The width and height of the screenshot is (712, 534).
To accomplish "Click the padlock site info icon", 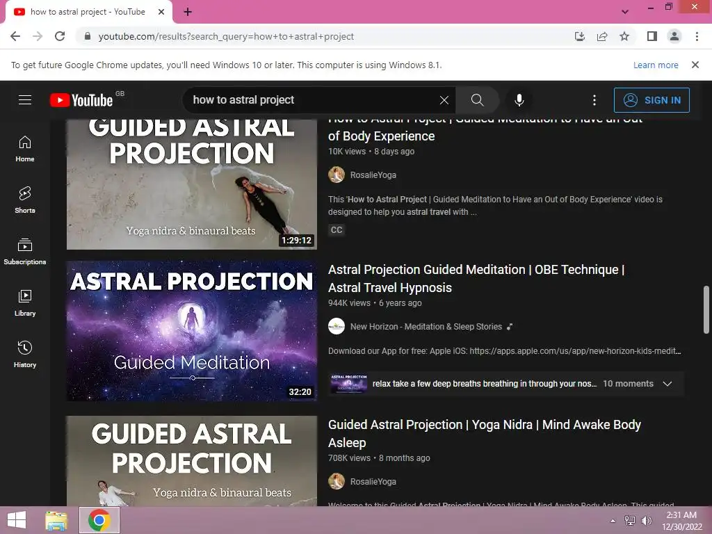I will [x=87, y=36].
